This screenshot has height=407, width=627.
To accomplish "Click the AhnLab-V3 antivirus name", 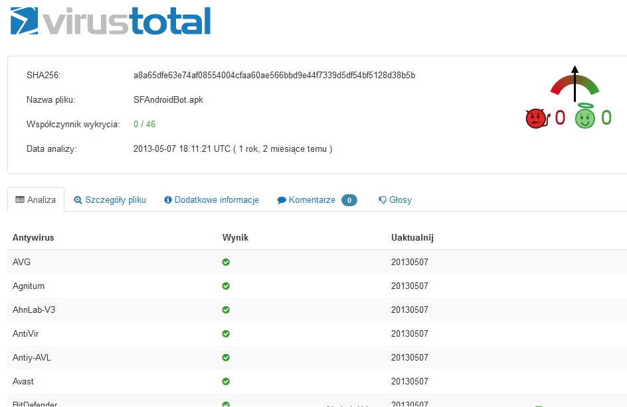I will click(34, 310).
